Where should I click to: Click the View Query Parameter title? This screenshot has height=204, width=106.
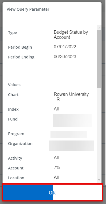(x=28, y=9)
